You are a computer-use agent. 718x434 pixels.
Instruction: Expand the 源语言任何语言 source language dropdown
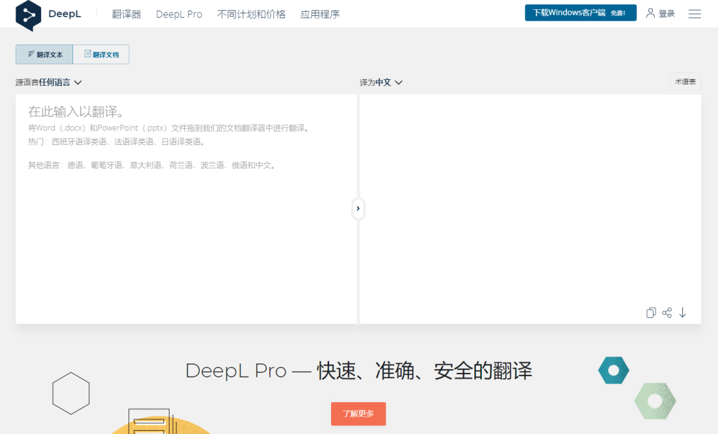click(x=49, y=82)
